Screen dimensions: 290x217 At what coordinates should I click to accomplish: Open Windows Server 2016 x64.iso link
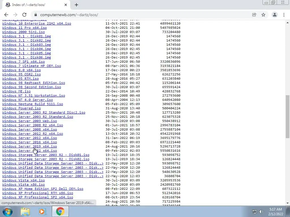[x=29, y=142]
